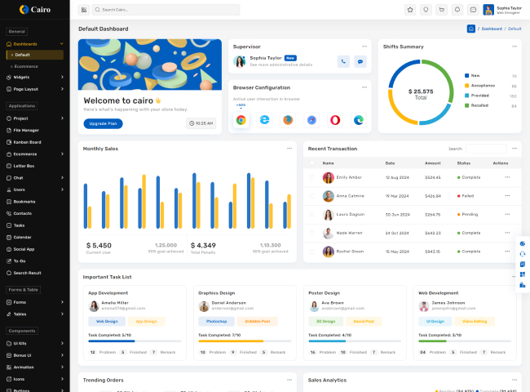530x392 pixels.
Task: Open Kanban Board from the sidebar
Action: click(x=27, y=142)
